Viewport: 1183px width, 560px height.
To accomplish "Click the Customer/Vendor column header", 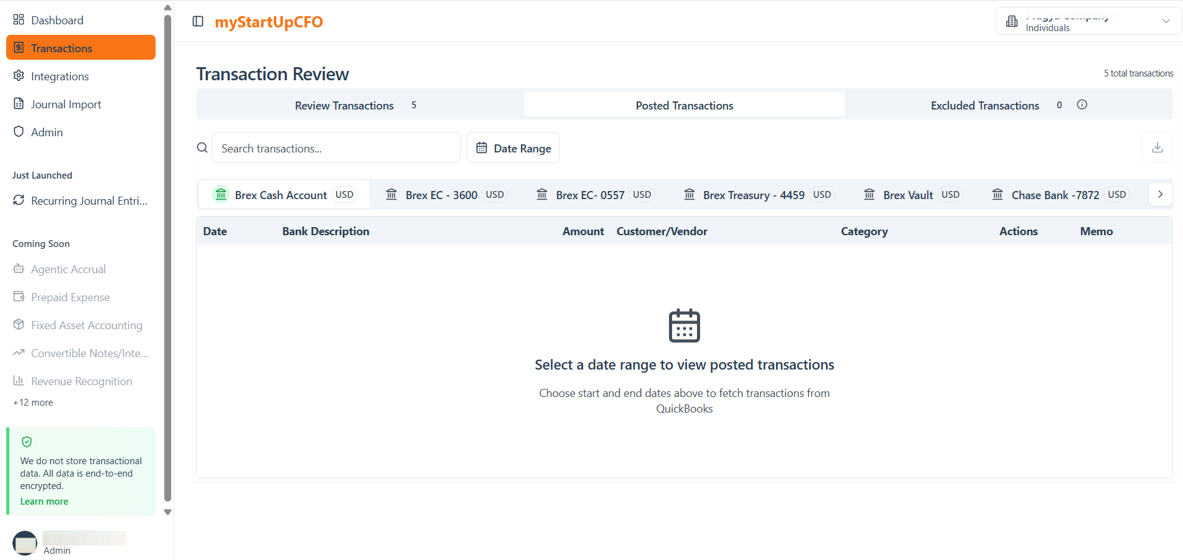I will click(662, 231).
